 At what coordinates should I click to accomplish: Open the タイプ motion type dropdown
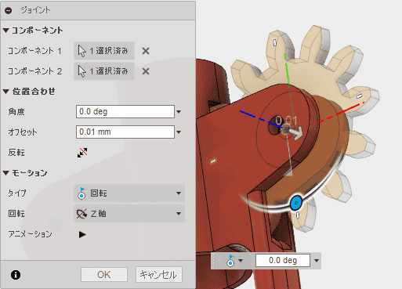click(129, 193)
